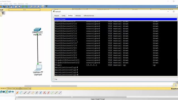Open the Activity Wizard toolbar icon
The height and width of the screenshot is (100, 178).
point(11,7)
